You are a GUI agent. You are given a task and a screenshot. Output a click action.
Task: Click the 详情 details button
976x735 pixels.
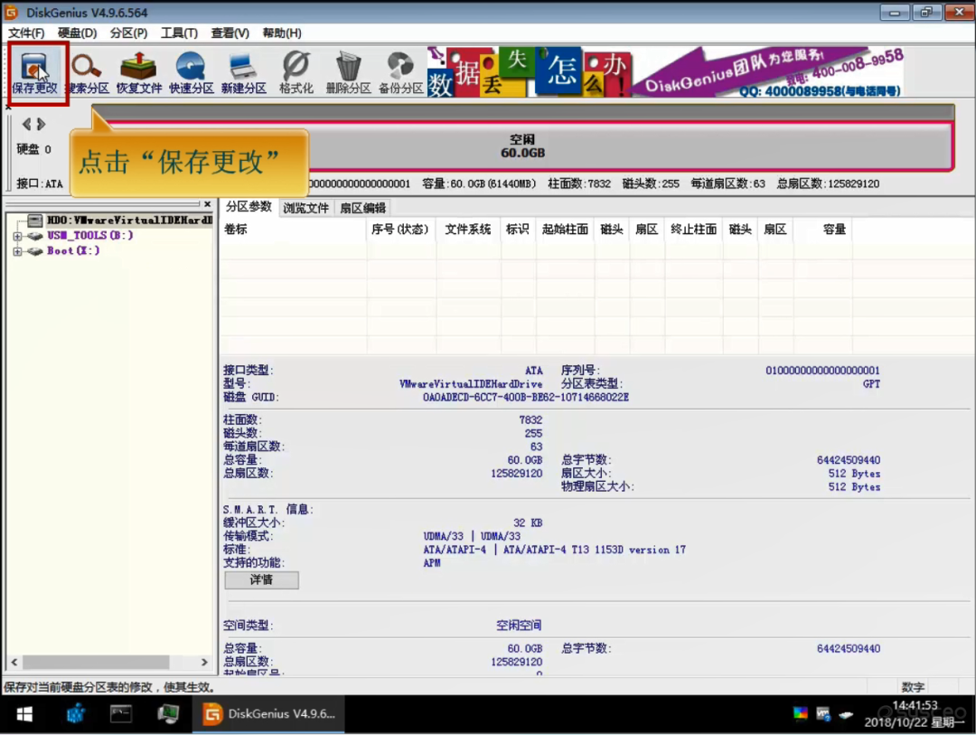coord(261,580)
